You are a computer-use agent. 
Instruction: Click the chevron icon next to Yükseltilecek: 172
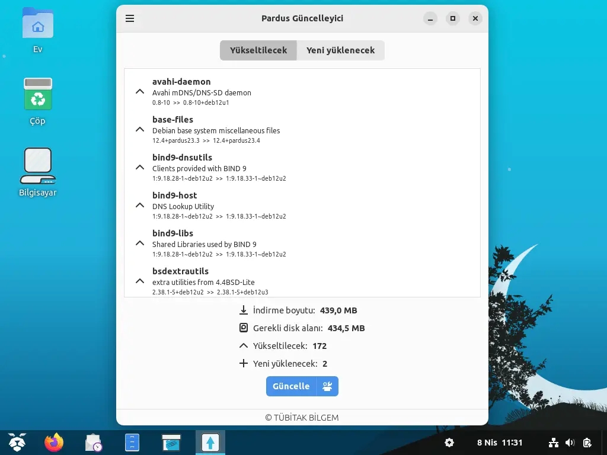tap(244, 345)
